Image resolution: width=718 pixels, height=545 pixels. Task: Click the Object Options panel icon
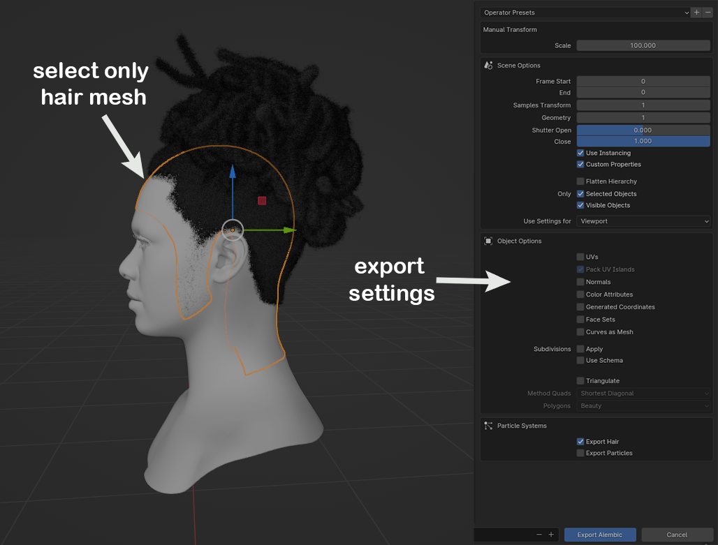[x=488, y=241]
